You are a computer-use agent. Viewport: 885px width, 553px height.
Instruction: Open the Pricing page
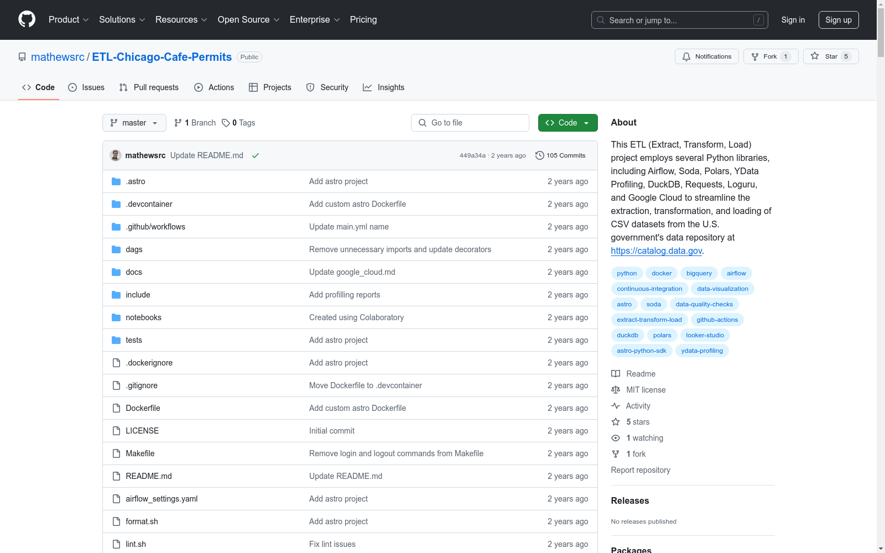(x=363, y=19)
